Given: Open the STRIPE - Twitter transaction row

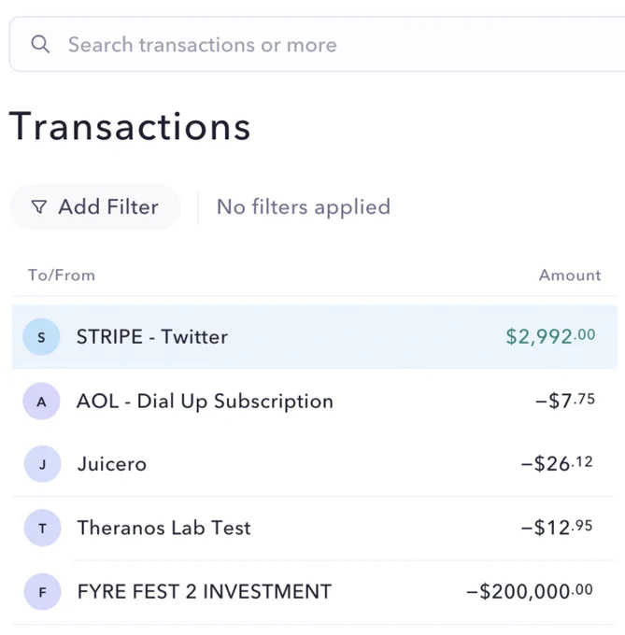Looking at the screenshot, I should tap(314, 337).
